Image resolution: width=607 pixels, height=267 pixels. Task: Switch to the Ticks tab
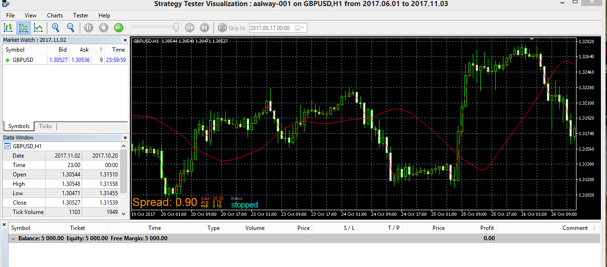pos(46,126)
